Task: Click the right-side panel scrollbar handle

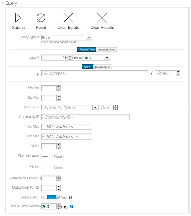Action: [x=189, y=110]
